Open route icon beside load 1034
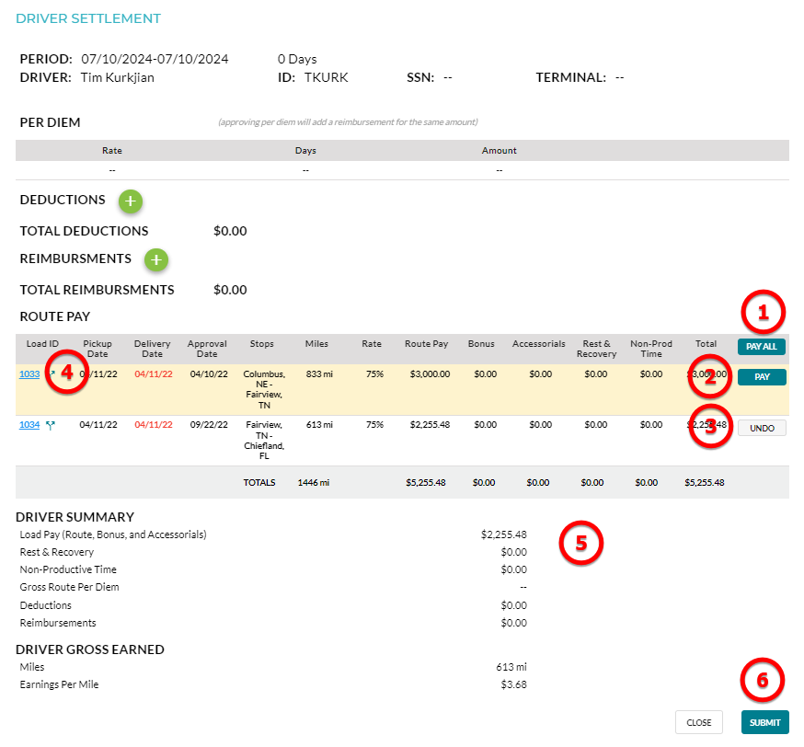The image size is (804, 747). pyautogui.click(x=51, y=425)
